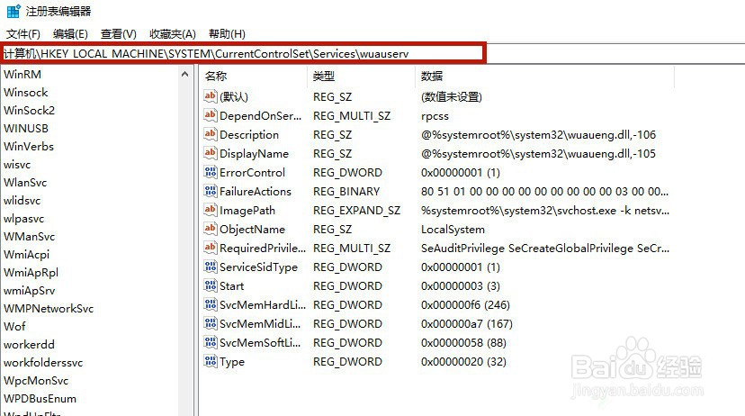Select the WinSock2 key in tree
Viewport: 745px width, 416px height.
tap(29, 110)
